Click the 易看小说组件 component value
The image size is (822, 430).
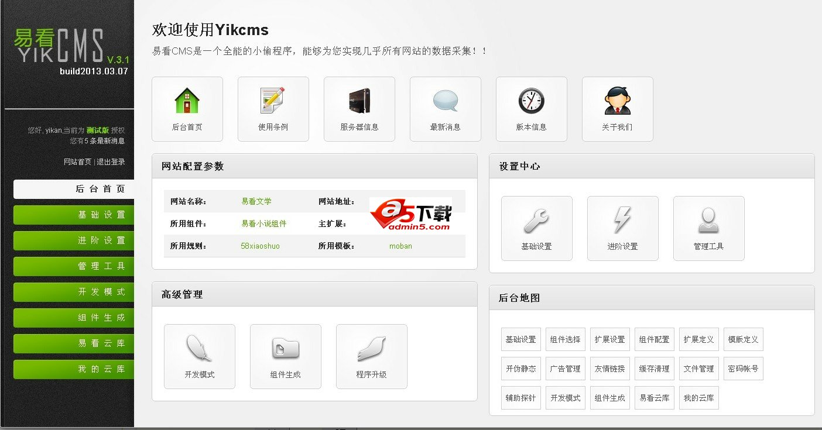(x=264, y=223)
